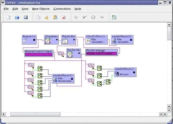Select the Playlist Me block window icon
The width and height of the screenshot is (173, 124).
click(65, 41)
